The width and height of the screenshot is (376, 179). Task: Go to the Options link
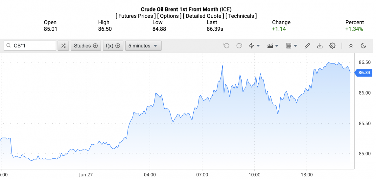[170, 16]
